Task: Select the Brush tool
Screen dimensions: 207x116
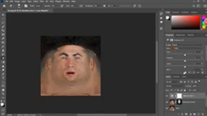Action: click(3, 46)
